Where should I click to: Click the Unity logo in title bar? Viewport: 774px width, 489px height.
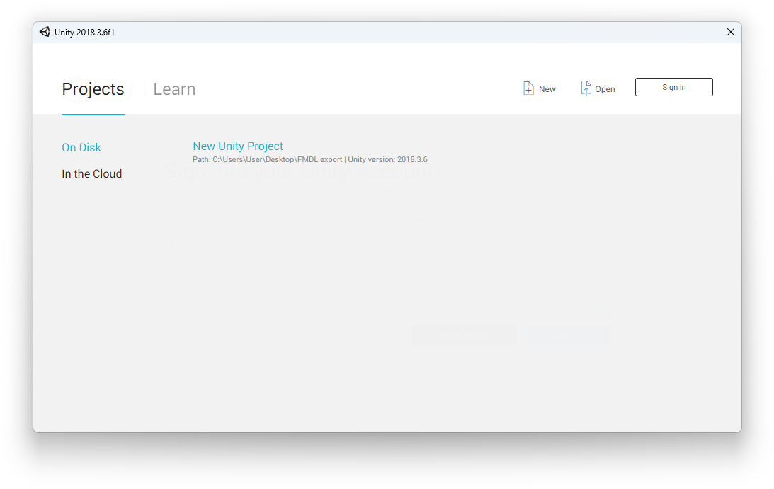click(x=45, y=32)
